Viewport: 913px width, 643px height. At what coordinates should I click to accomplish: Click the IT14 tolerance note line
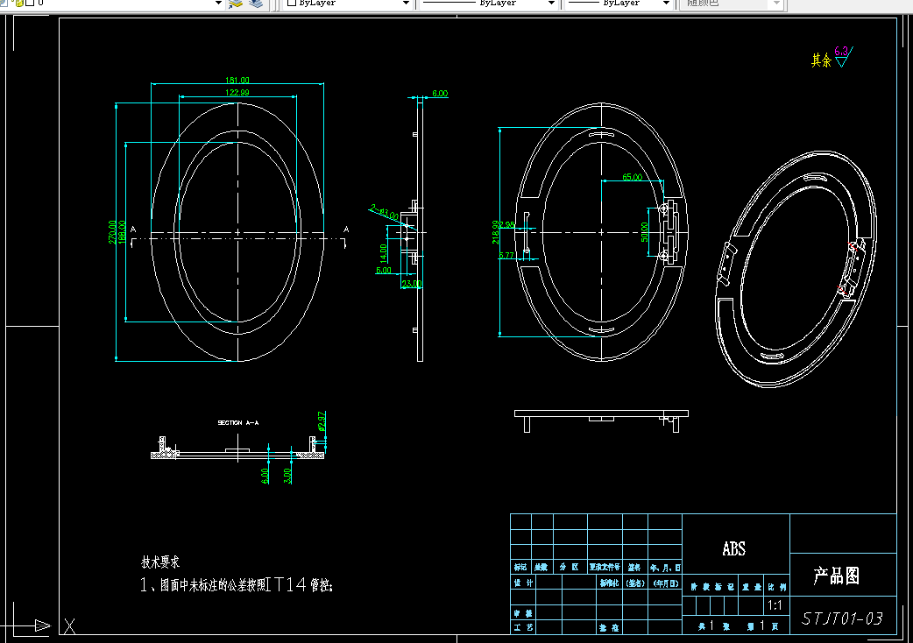pos(237,585)
